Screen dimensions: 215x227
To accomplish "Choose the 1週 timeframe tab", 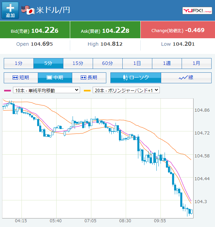I will [x=167, y=63].
